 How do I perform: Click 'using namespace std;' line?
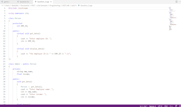19,13
